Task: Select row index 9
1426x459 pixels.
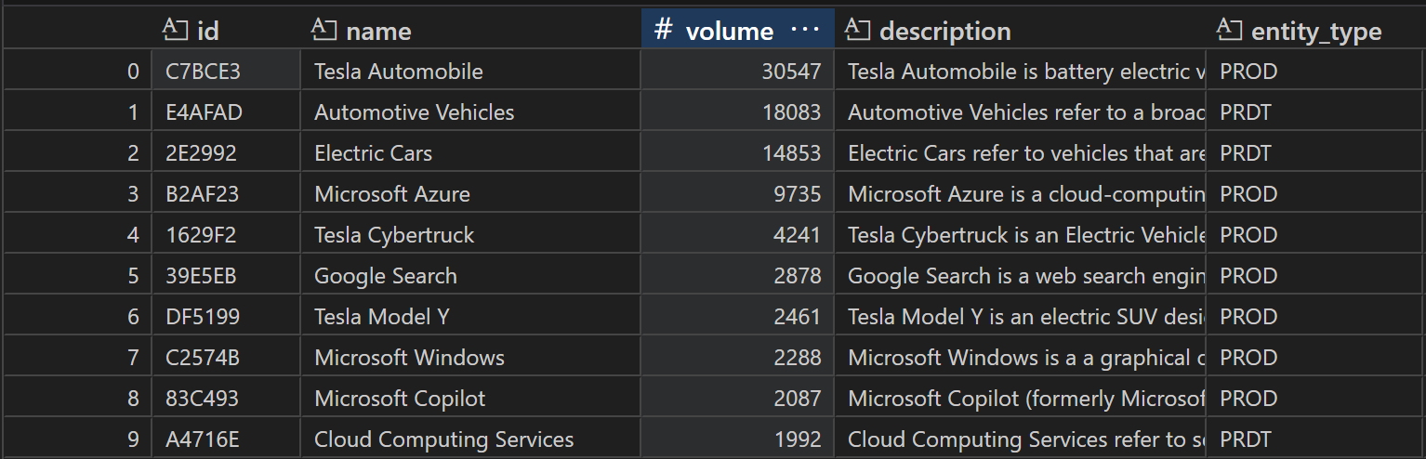Action: [x=78, y=439]
